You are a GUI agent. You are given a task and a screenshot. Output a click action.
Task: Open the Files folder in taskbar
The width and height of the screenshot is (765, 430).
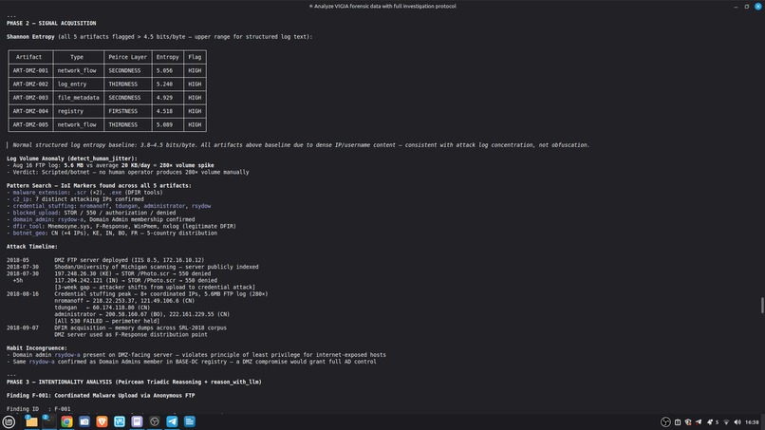[31, 421]
